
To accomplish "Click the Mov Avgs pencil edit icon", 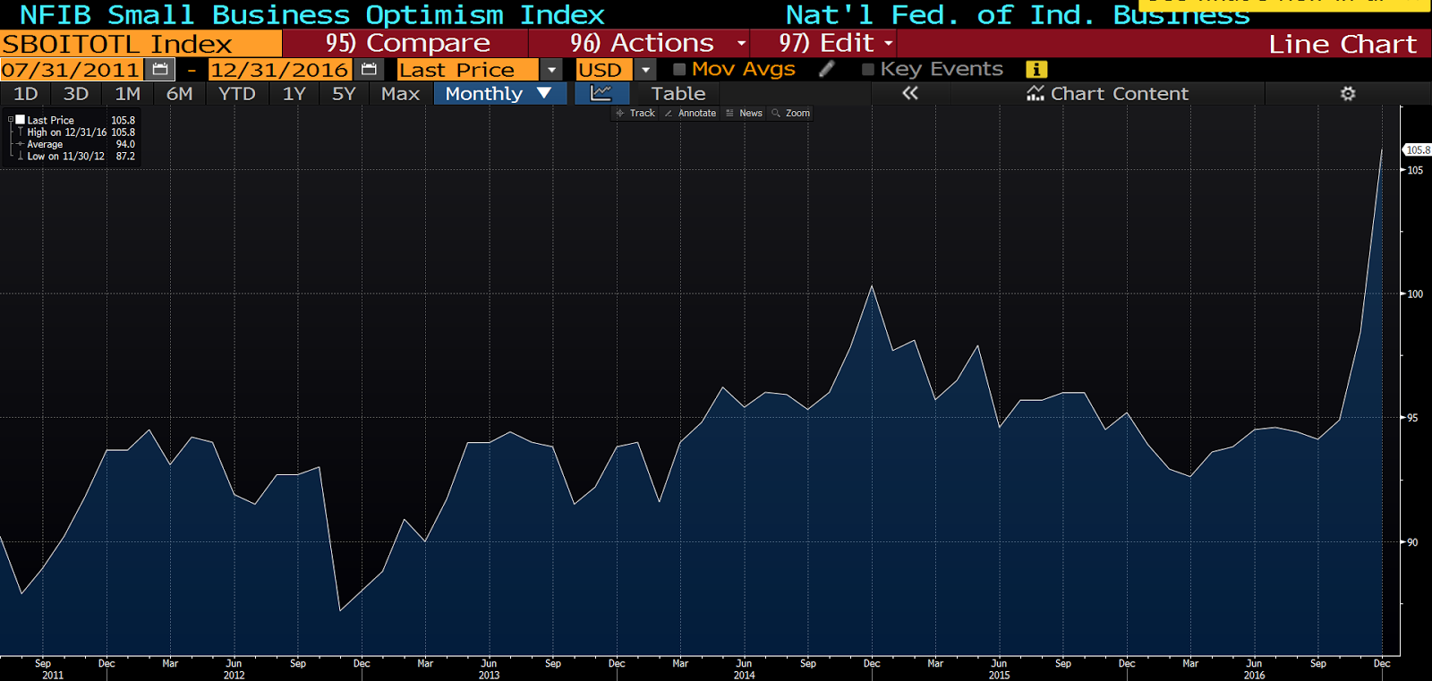I will [x=827, y=69].
